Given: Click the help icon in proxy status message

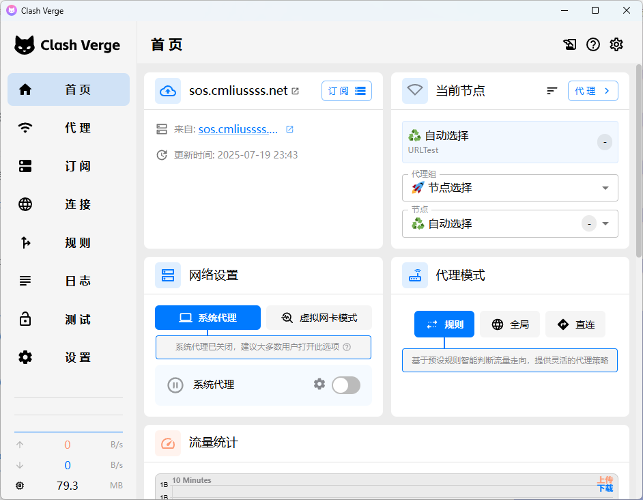Looking at the screenshot, I should (347, 347).
